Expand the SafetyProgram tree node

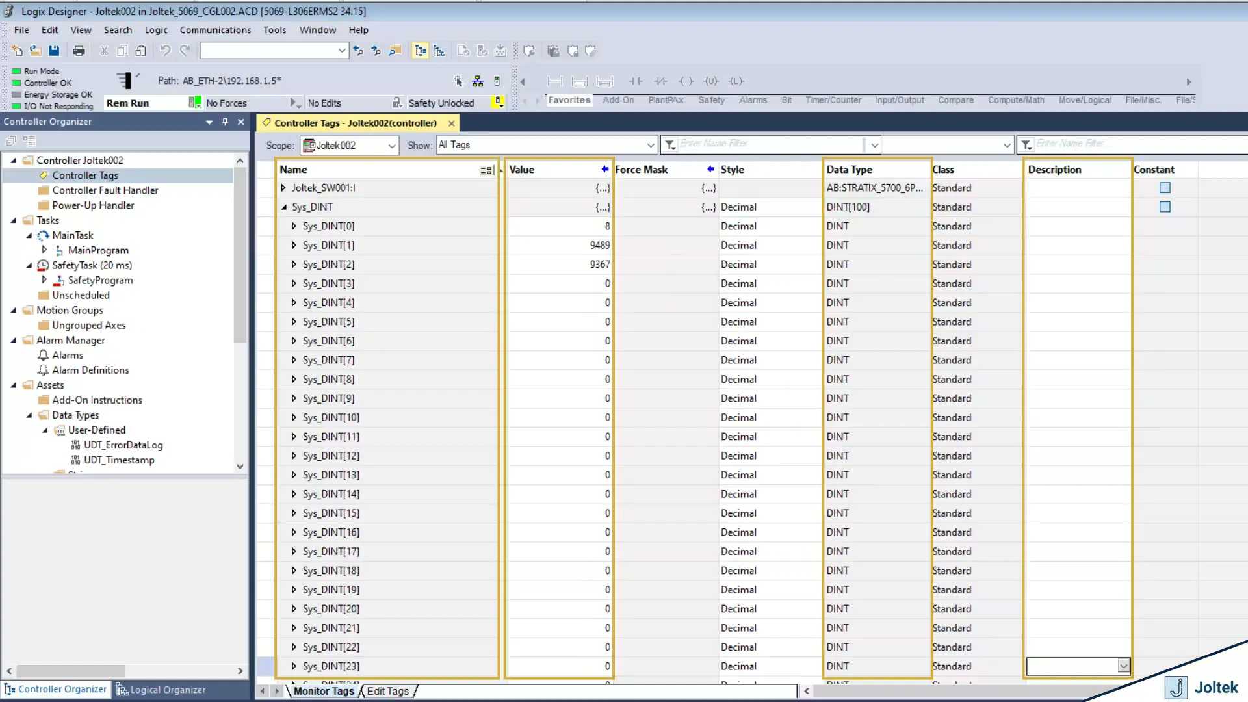tap(44, 279)
